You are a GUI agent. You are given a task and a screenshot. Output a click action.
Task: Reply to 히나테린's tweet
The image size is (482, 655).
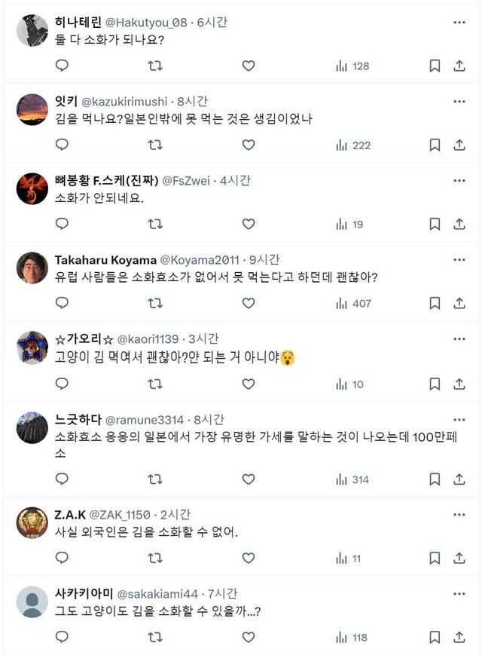[x=62, y=66]
